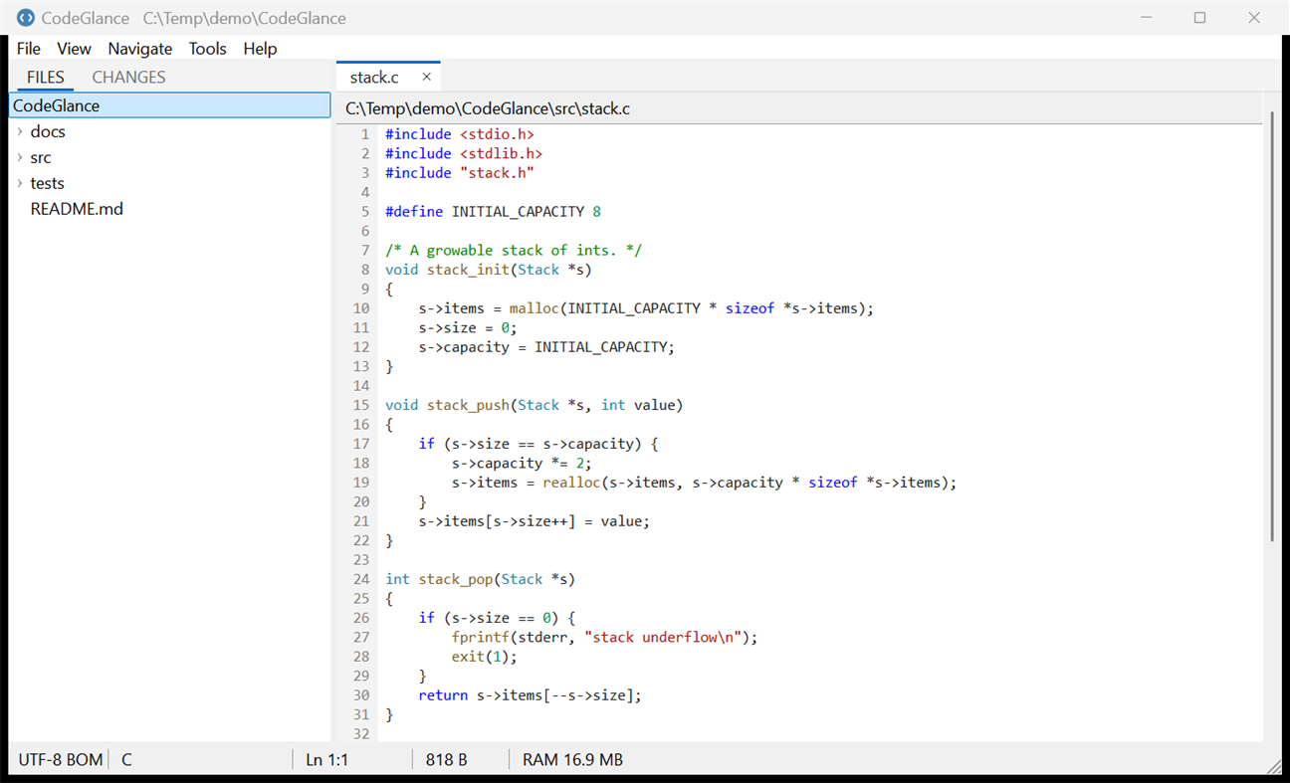
Task: Open the View menu
Action: [x=74, y=49]
